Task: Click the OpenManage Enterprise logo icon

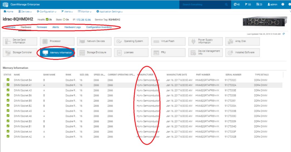Action: [5, 5]
